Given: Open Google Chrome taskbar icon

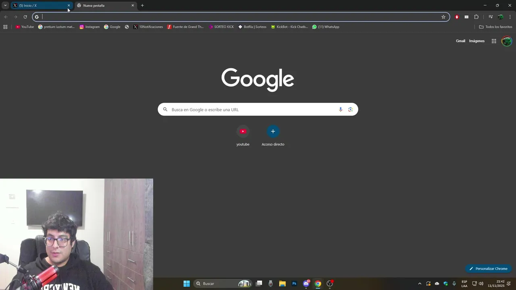Looking at the screenshot, I should click(318, 284).
